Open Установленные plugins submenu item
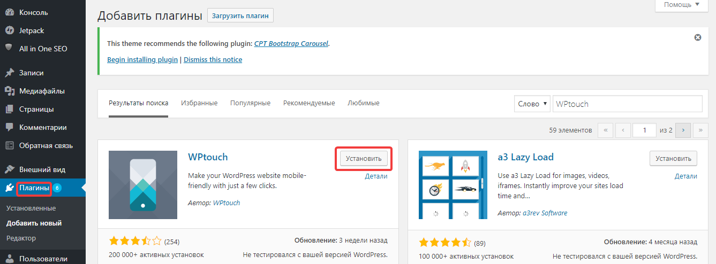The image size is (716, 264). coord(31,208)
